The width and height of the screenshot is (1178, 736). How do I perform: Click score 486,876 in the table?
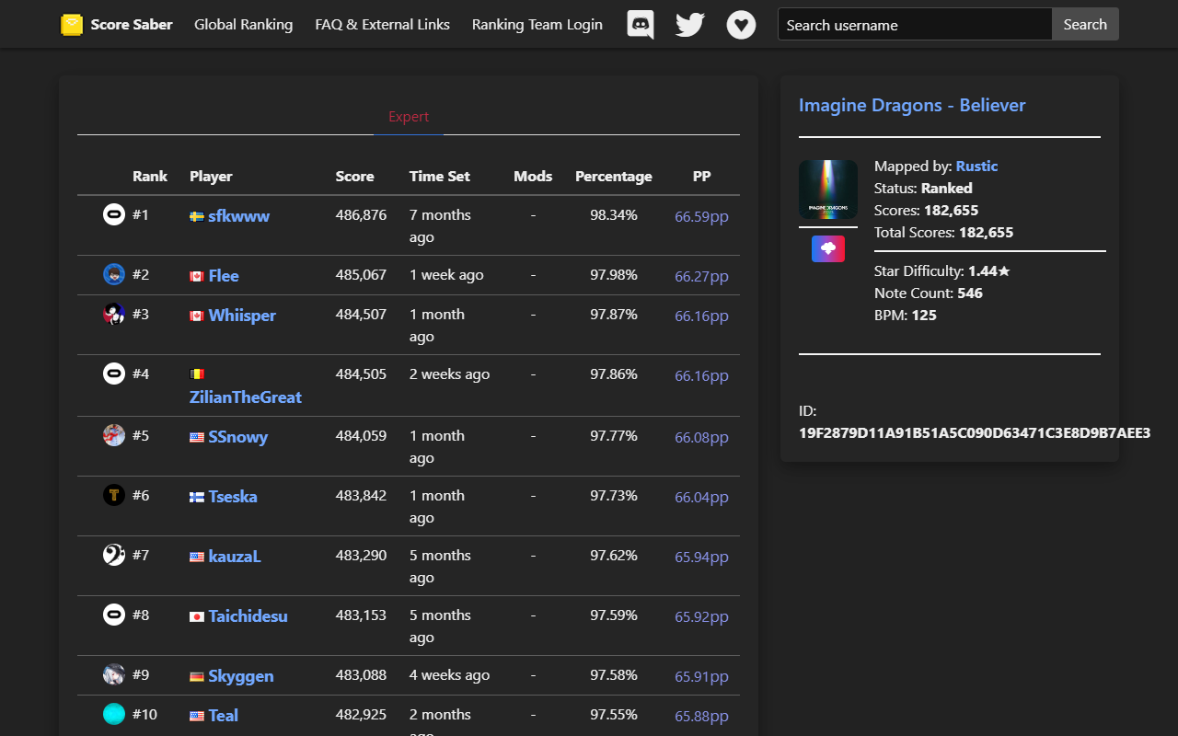click(x=361, y=215)
